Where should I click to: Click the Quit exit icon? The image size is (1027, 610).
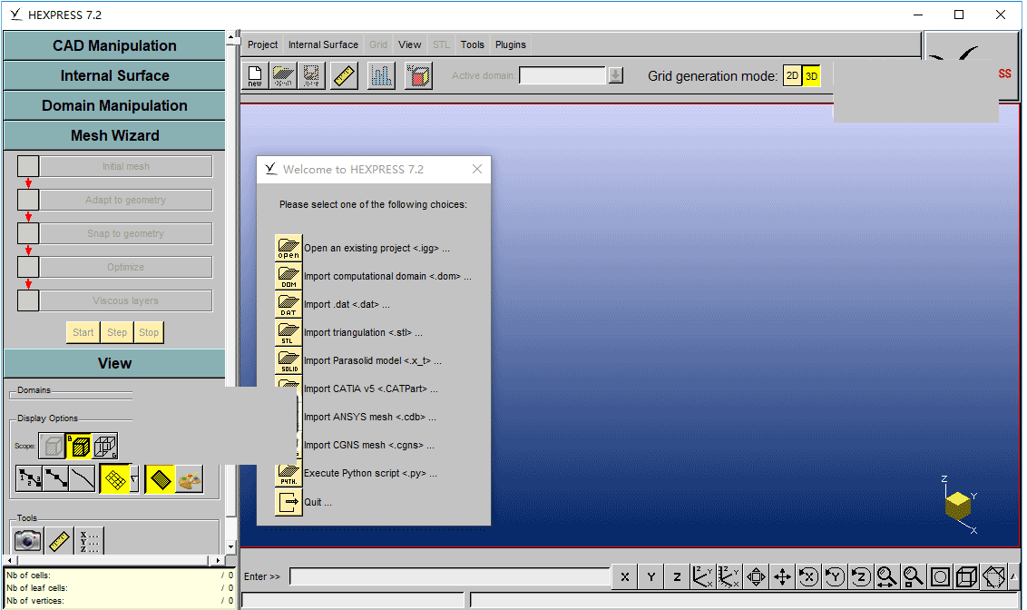tap(289, 503)
